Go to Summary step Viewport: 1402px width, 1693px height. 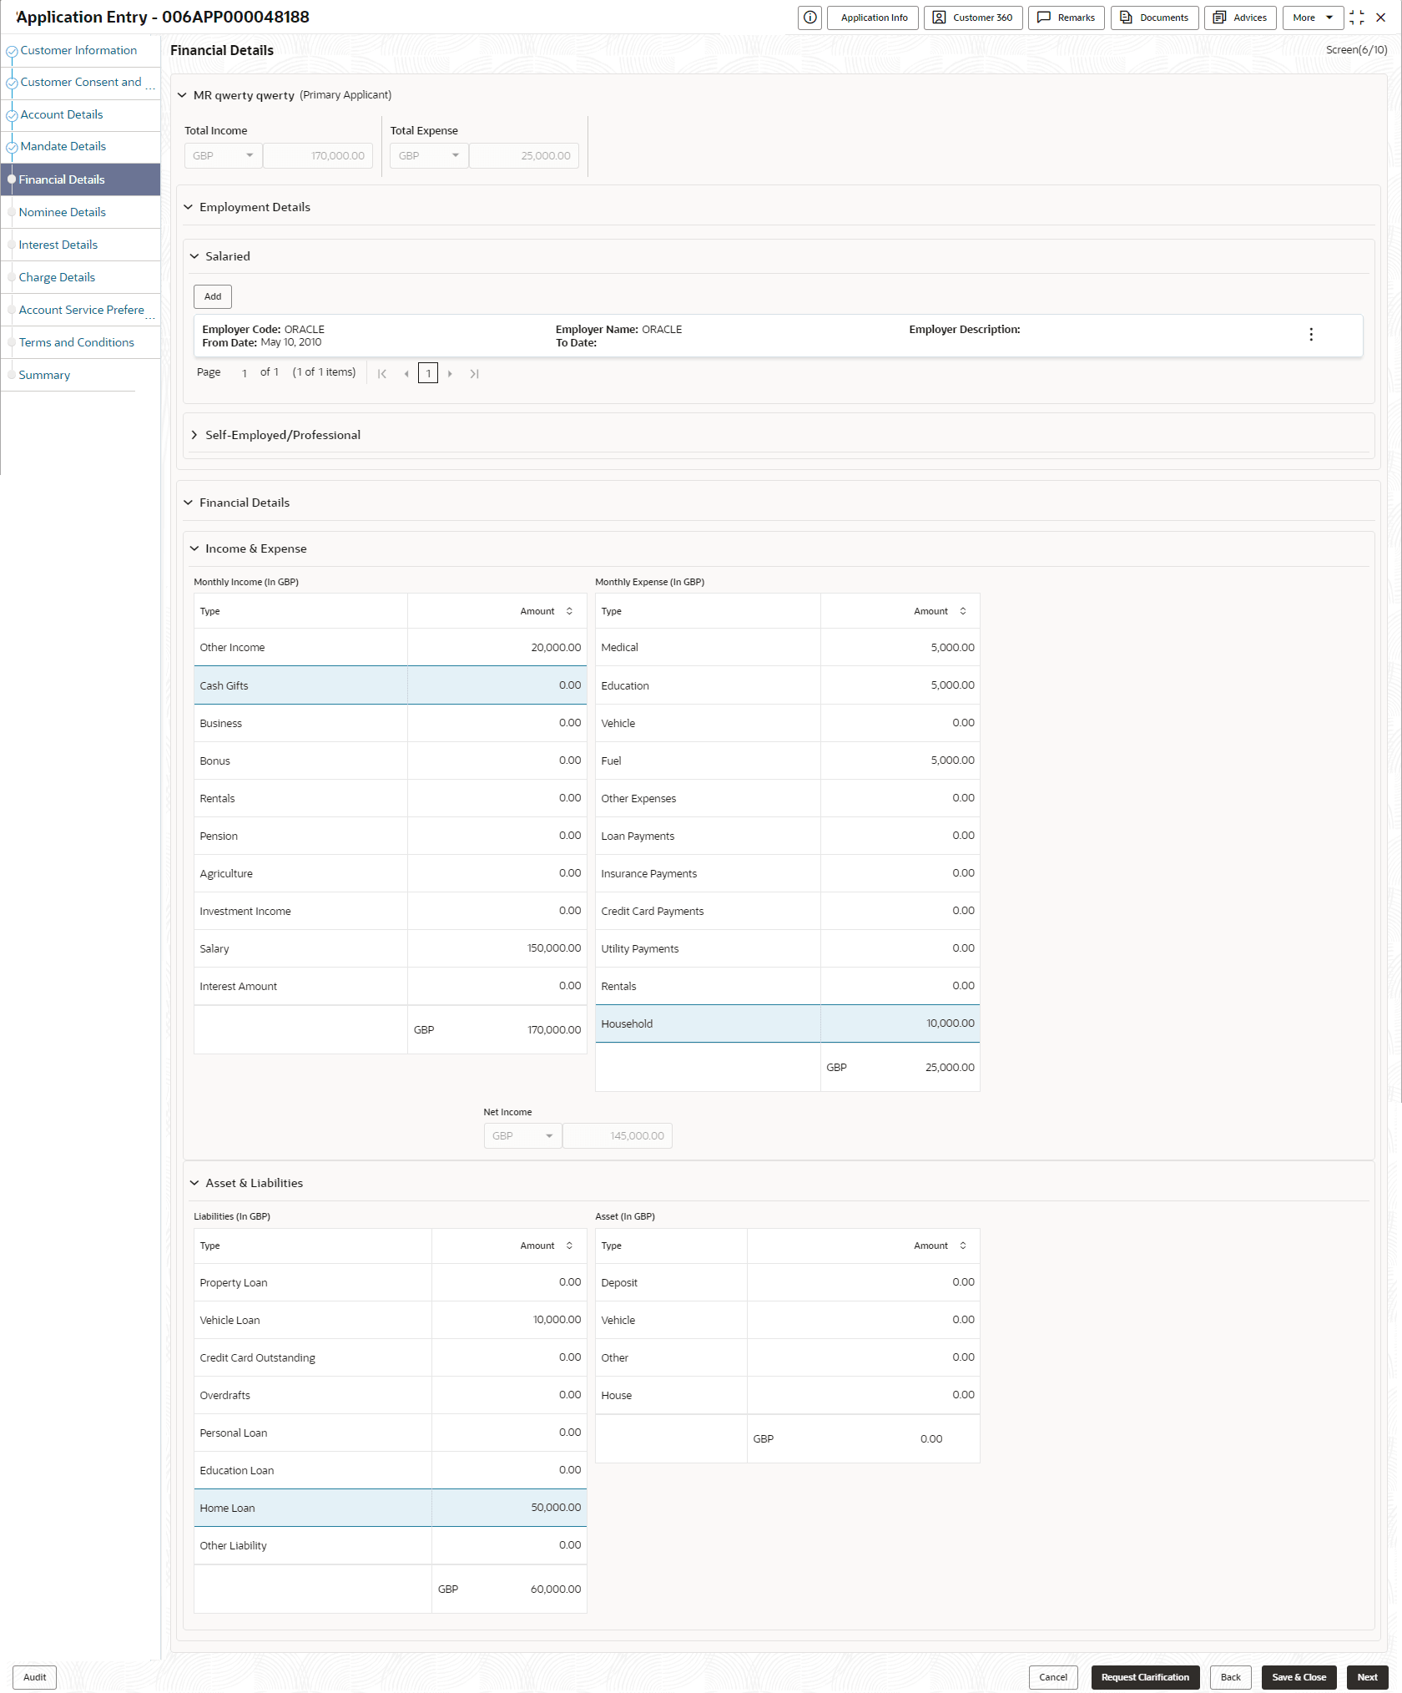tap(44, 375)
